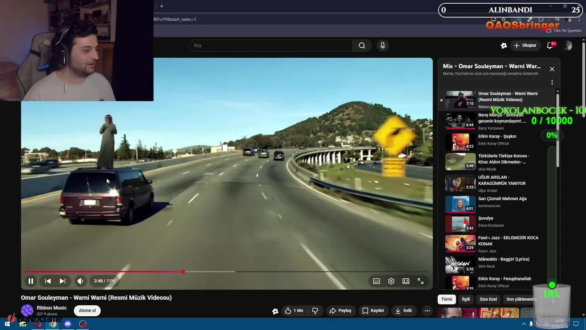This screenshot has width=586, height=330.
Task: Select the Son yüklenenler filter chip
Action: pos(521,299)
